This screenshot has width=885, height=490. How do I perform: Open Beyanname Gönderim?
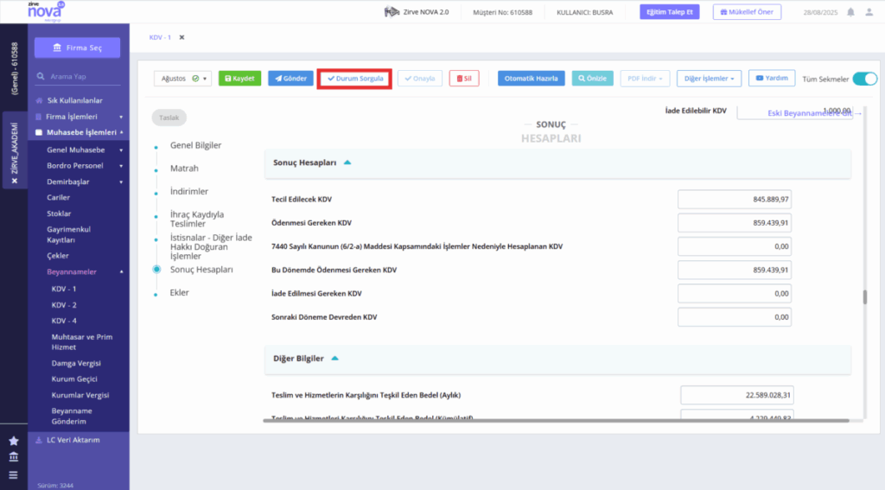coord(72,416)
